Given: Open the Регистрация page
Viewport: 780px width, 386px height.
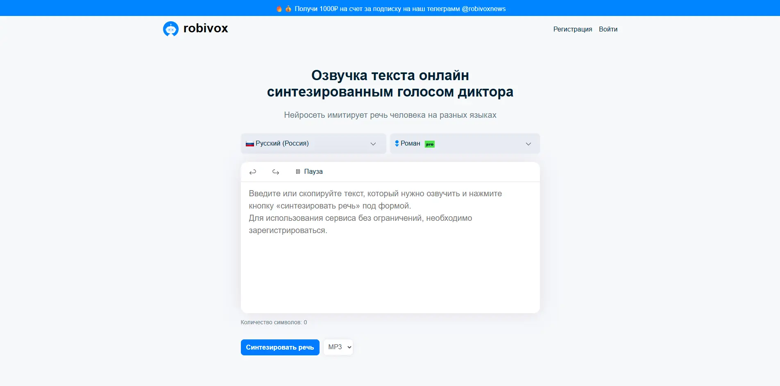Looking at the screenshot, I should pos(573,29).
